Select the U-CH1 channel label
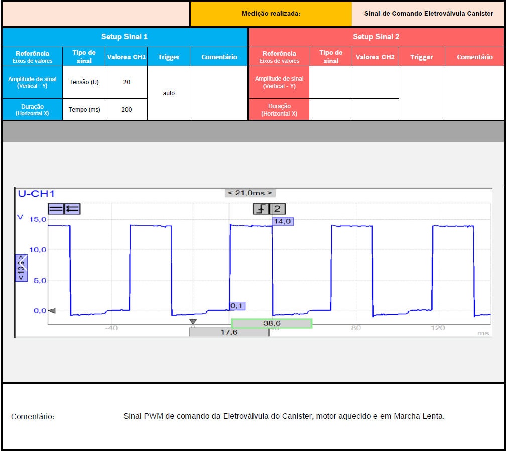Viewport: 506px width, 451px height. coord(36,194)
